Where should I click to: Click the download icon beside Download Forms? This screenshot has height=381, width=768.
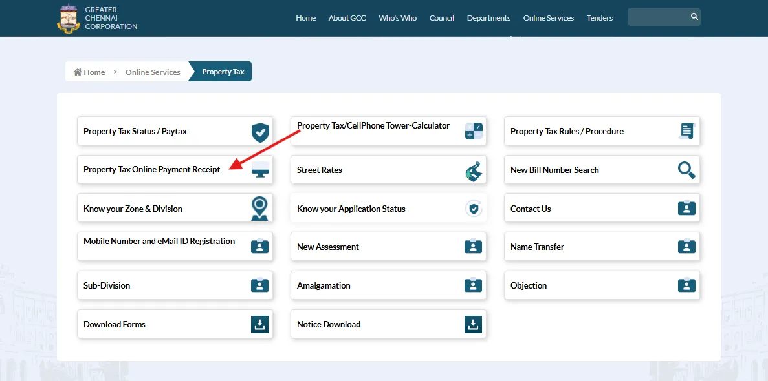click(259, 324)
